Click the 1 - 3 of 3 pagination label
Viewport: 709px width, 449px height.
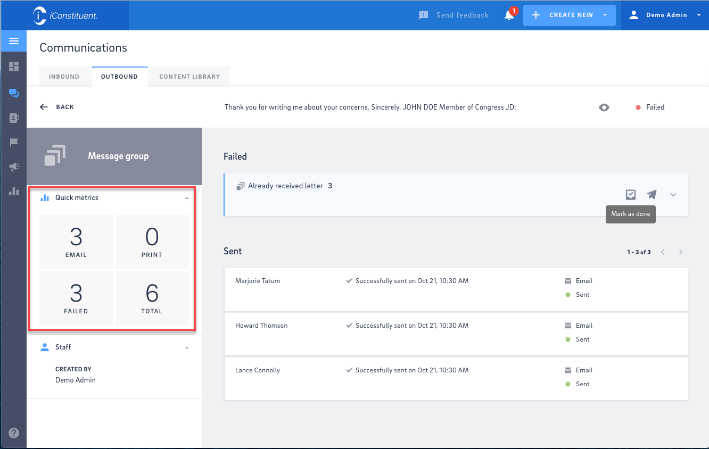pos(639,252)
